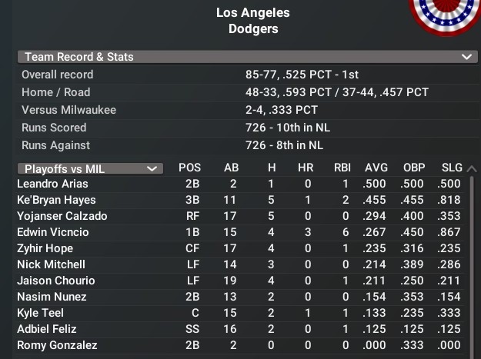481x359 pixels.
Task: Sort by the SLG column header
Action: [452, 168]
